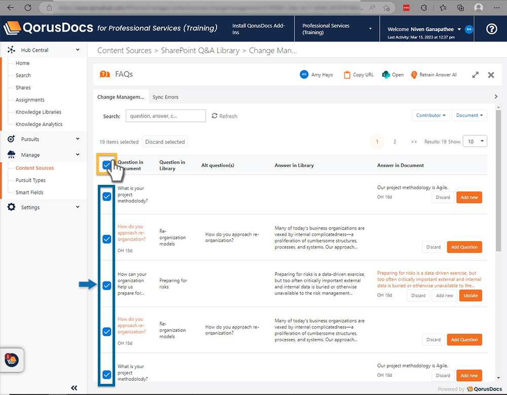The width and height of the screenshot is (507, 395).
Task: Open the Contributor filter dropdown
Action: pos(430,115)
